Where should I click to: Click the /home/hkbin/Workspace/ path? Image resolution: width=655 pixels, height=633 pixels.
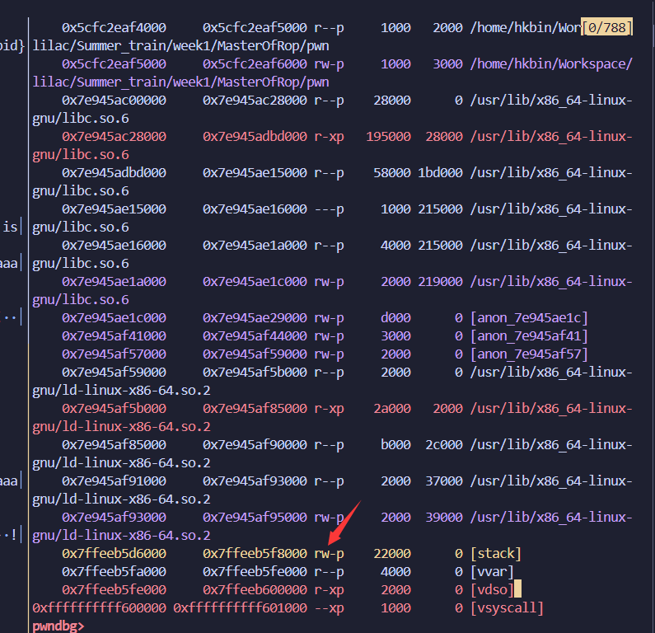[551, 64]
